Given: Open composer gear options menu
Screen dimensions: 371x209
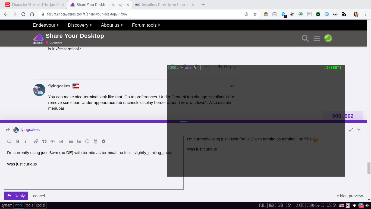Looking at the screenshot, I should (x=103, y=142).
